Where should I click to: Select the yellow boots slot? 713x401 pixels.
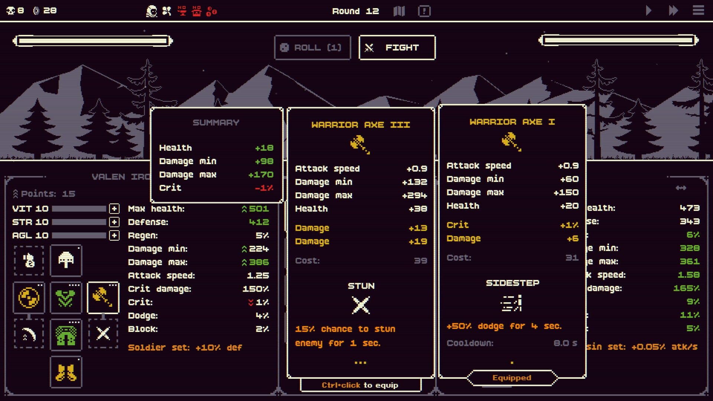pyautogui.click(x=66, y=372)
